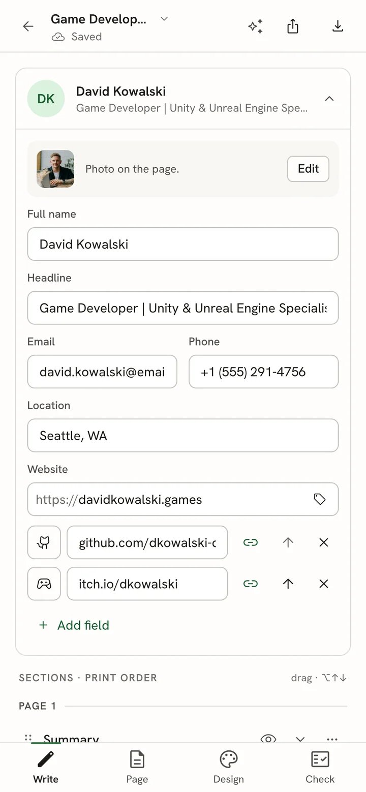The height and width of the screenshot is (792, 366).
Task: Tap the share icon in header
Action: 293,26
